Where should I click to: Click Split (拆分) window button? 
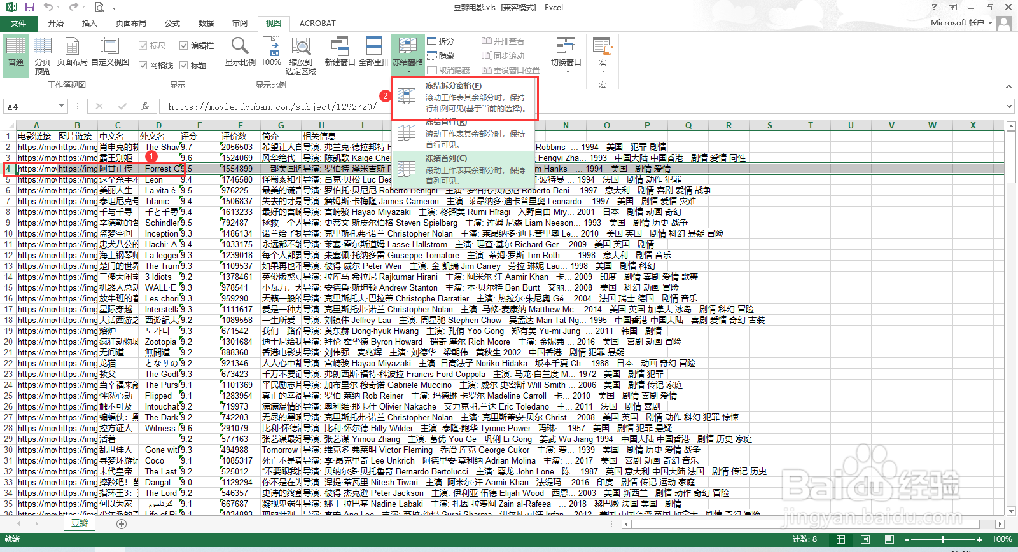click(441, 41)
